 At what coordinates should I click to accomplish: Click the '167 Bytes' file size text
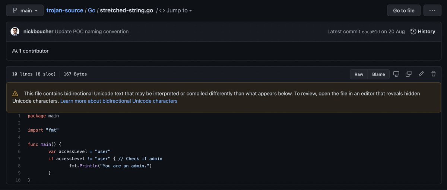[x=75, y=74]
